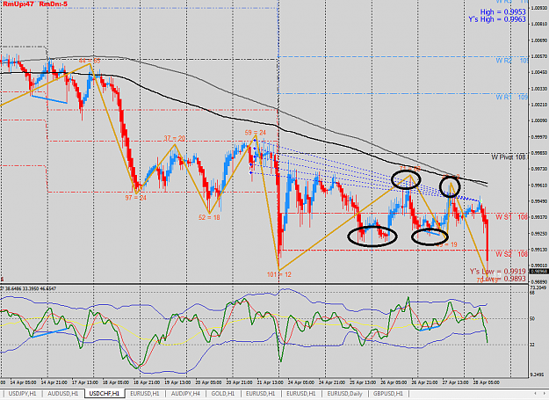The image size is (549, 400).
Task: Click the '37 = 20' swing label
Action: pyautogui.click(x=175, y=139)
